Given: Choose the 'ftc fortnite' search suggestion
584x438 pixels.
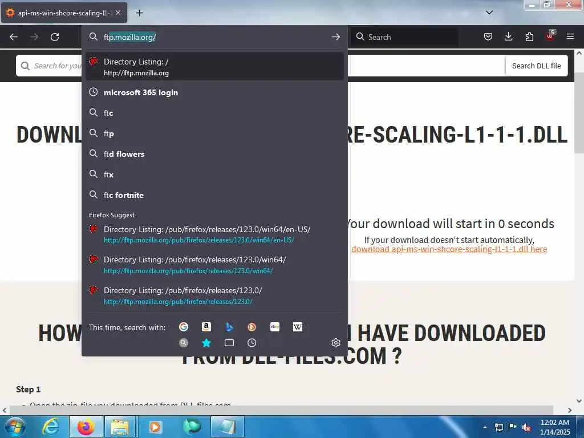Looking at the screenshot, I should coord(215,195).
